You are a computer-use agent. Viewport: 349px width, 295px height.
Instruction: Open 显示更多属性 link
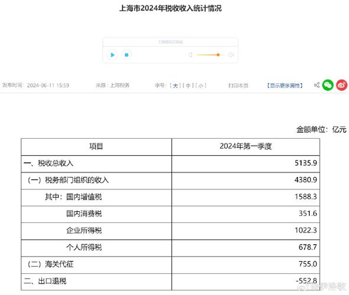pyautogui.click(x=285, y=86)
